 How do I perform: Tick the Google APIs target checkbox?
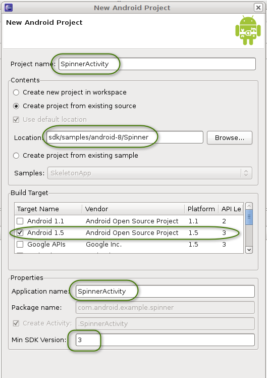tap(20, 245)
